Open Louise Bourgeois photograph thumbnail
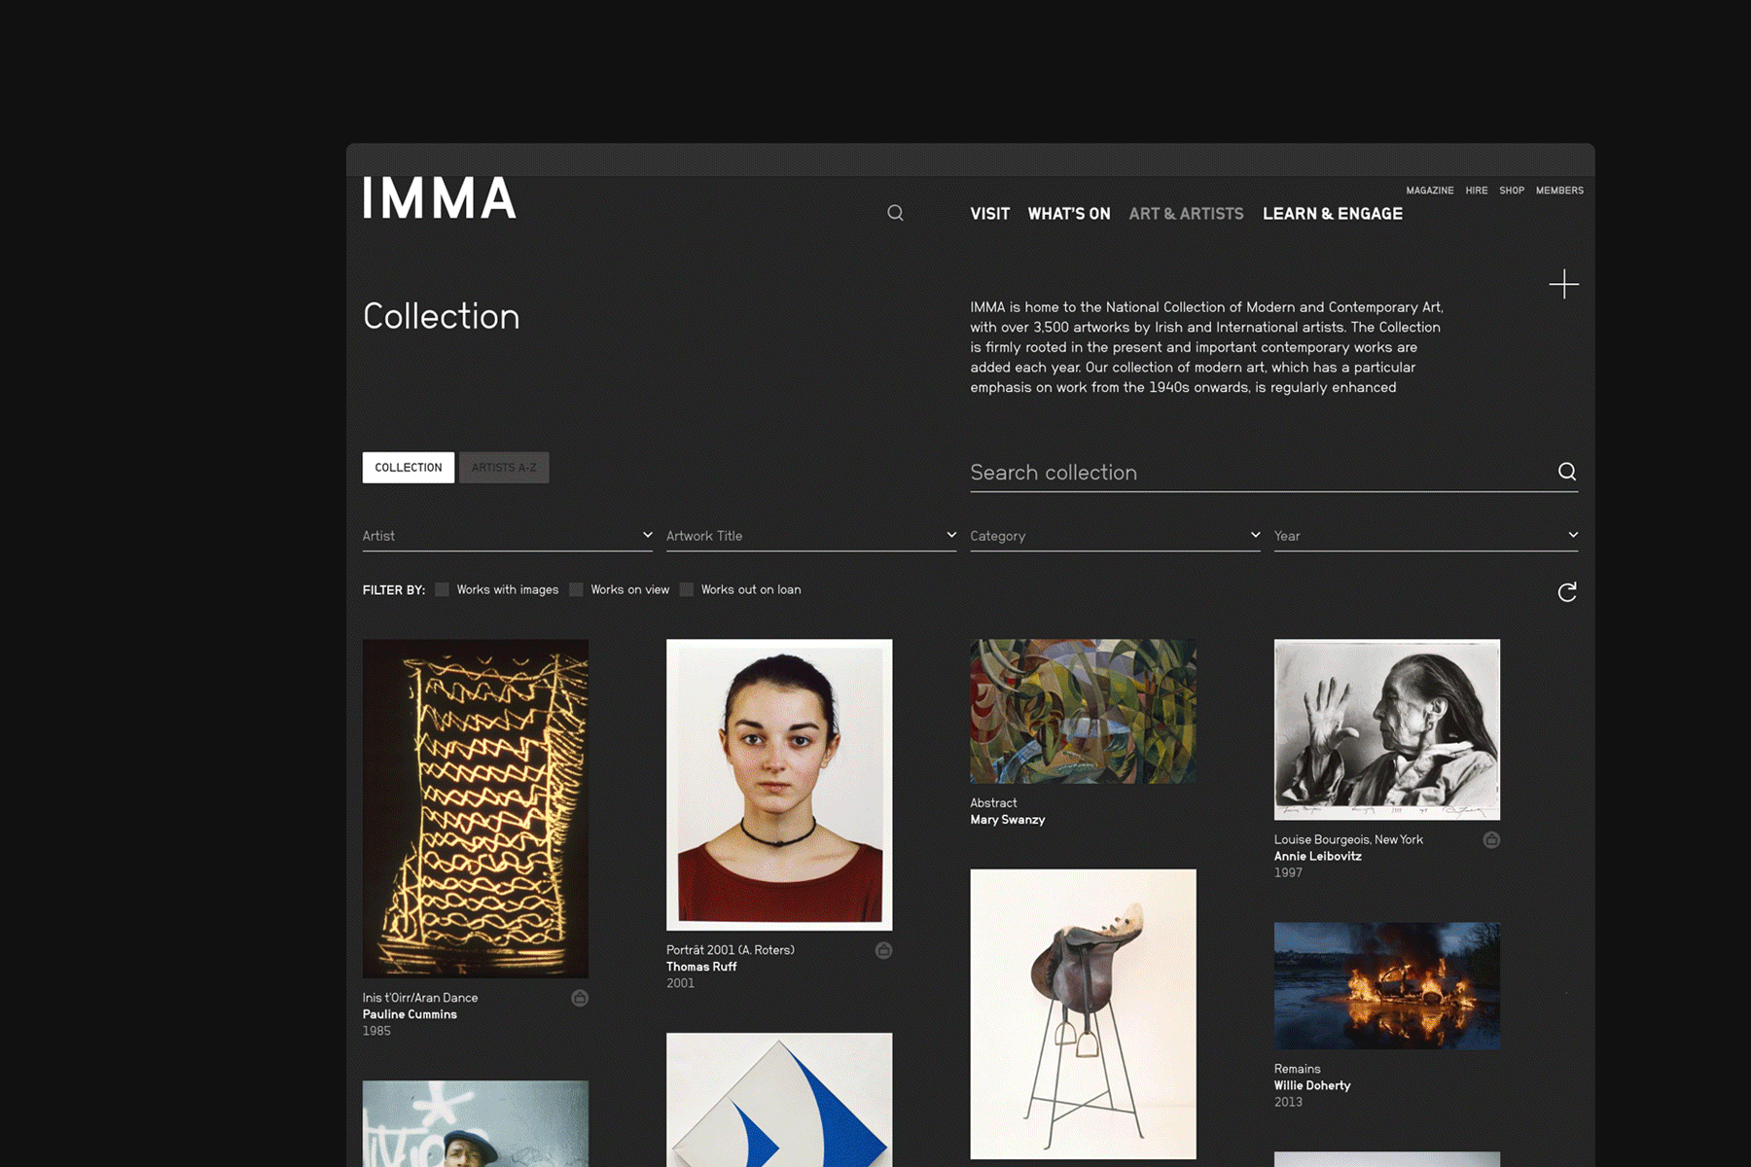This screenshot has width=1751, height=1167. pyautogui.click(x=1387, y=729)
